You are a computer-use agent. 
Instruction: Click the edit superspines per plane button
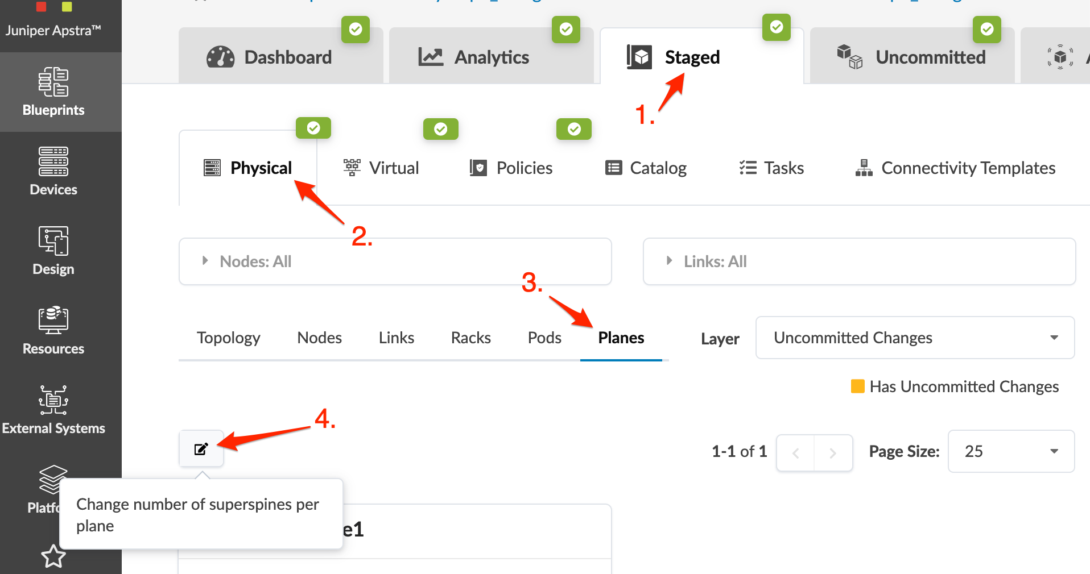(x=201, y=449)
